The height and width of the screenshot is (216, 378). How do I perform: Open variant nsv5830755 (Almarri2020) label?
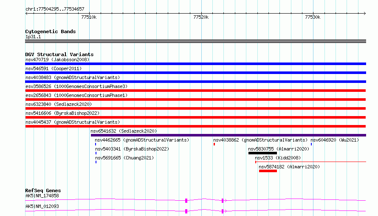(279, 149)
